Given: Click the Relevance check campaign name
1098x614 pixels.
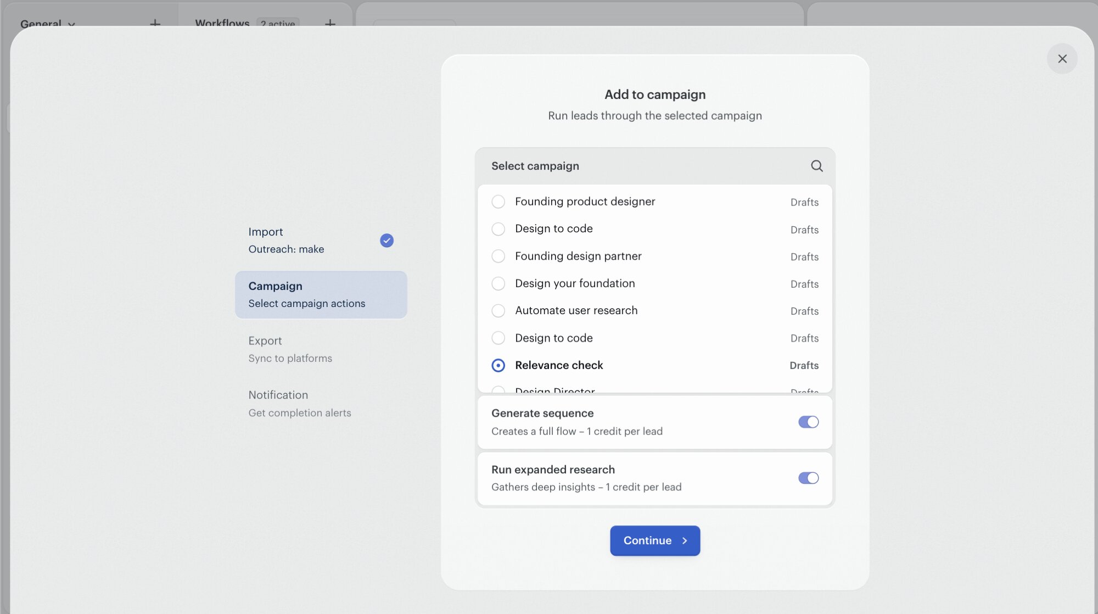Looking at the screenshot, I should tap(559, 365).
